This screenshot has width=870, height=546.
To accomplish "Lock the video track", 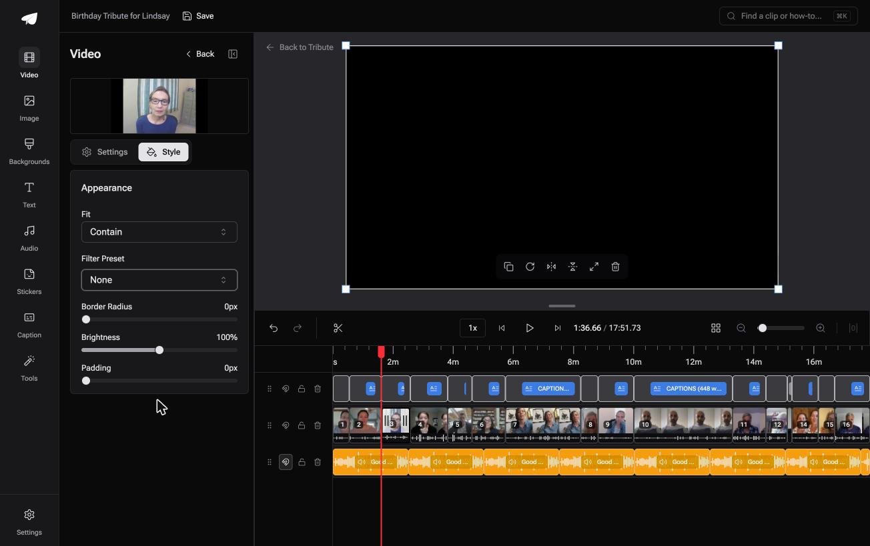I will click(302, 425).
